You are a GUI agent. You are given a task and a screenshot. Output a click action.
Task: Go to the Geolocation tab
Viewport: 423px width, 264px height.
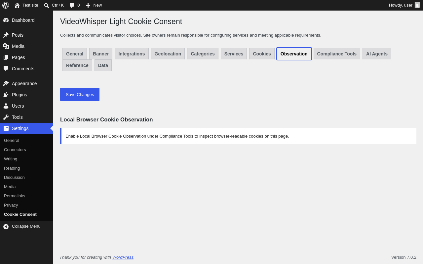(x=168, y=54)
